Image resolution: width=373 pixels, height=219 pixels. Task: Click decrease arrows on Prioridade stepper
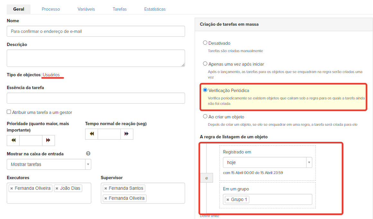pos(13,140)
